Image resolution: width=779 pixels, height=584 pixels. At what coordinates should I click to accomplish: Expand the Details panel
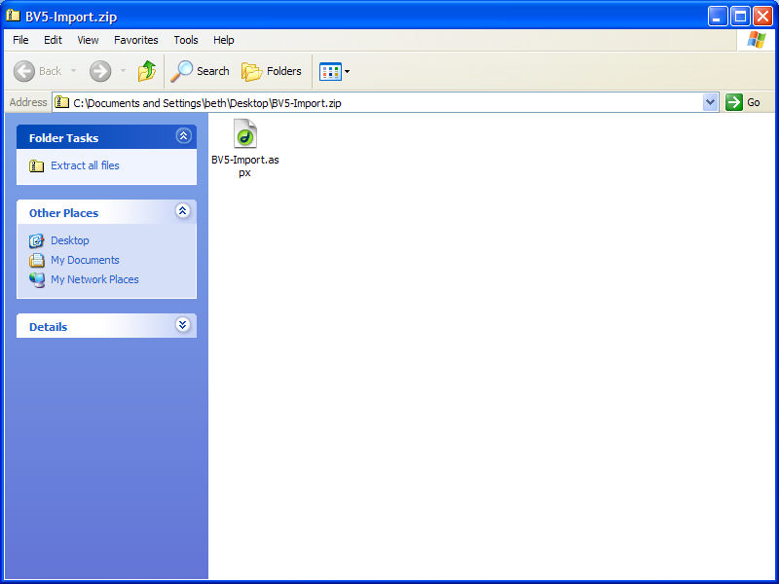pyautogui.click(x=183, y=325)
